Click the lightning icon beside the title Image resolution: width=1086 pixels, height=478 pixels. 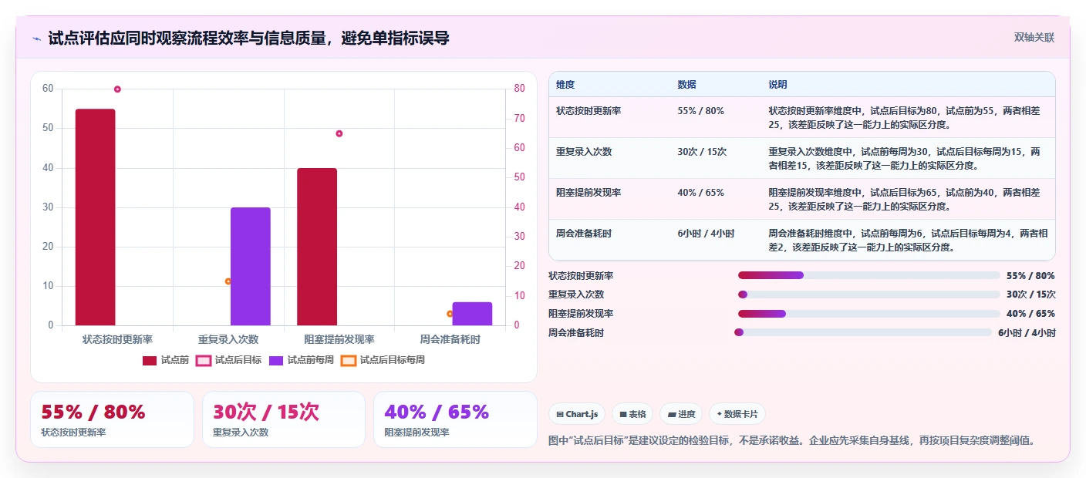37,39
